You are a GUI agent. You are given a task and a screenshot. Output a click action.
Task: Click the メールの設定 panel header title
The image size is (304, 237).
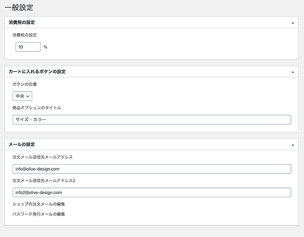pyautogui.click(x=22, y=144)
